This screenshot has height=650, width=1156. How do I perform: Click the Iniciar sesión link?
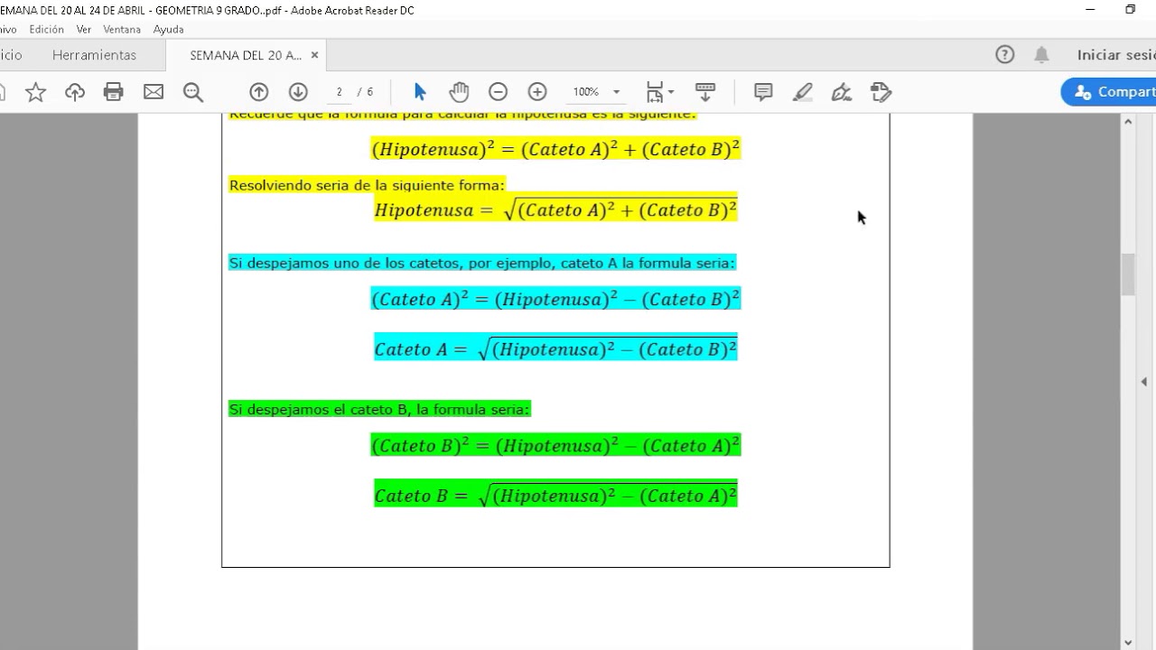point(1116,55)
